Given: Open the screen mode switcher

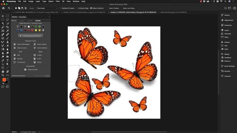Looking at the screenshot, I should point(7,87).
